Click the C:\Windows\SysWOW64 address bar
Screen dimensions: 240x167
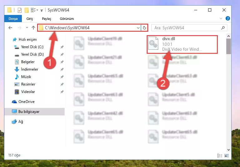(x=89, y=28)
